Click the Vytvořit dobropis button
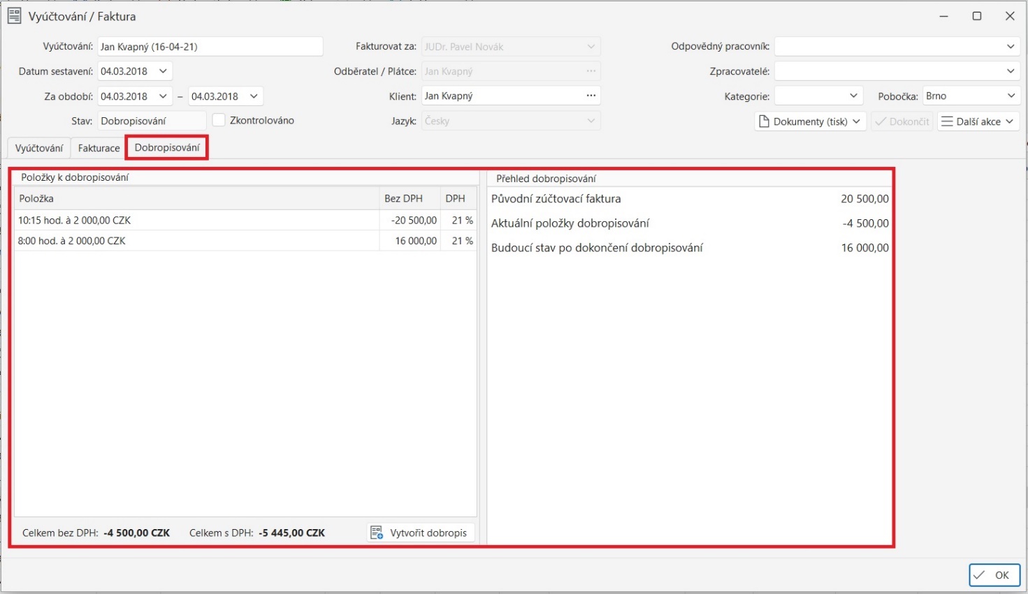 (x=420, y=532)
